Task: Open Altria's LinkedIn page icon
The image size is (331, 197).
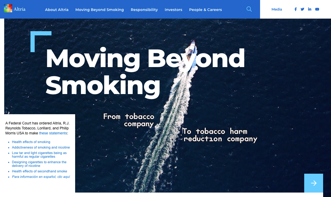Action: click(x=310, y=9)
